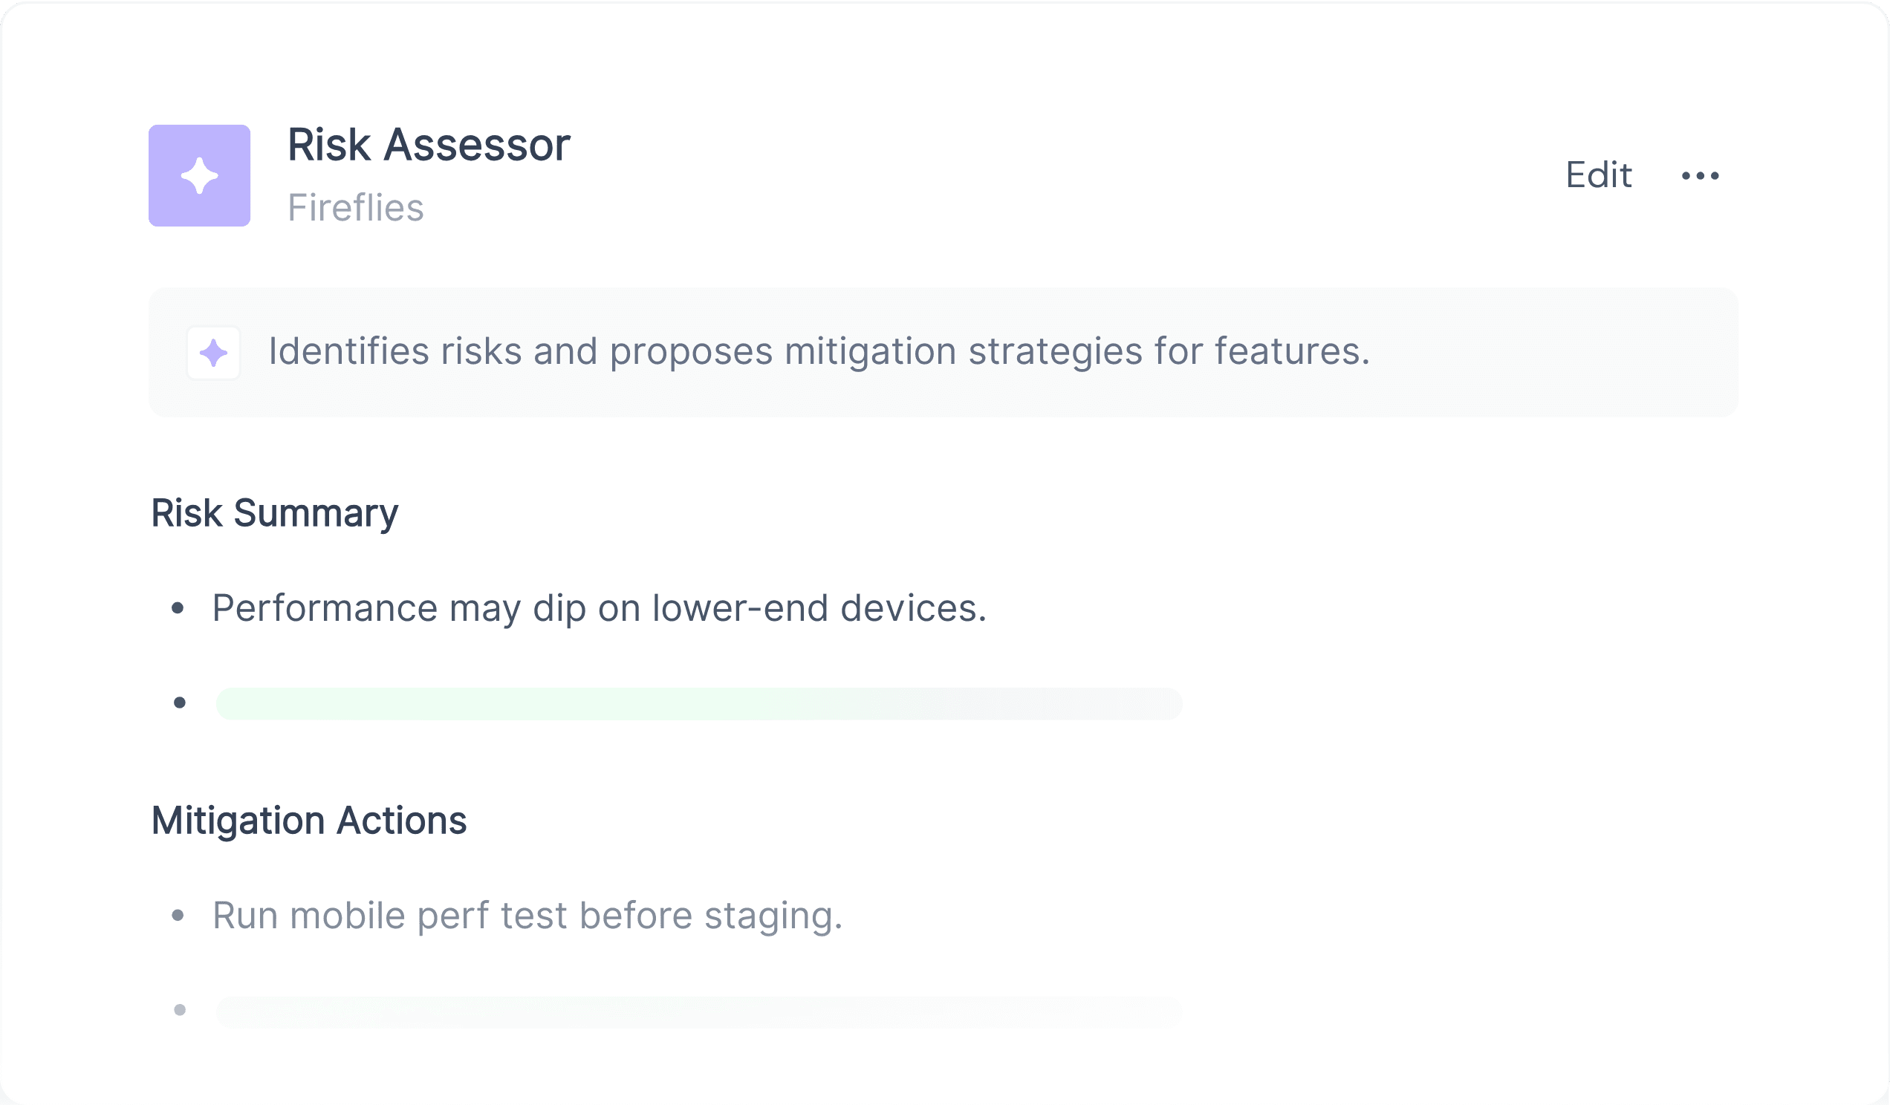Open the three-dots more options menu
1890x1105 pixels.
[1700, 175]
